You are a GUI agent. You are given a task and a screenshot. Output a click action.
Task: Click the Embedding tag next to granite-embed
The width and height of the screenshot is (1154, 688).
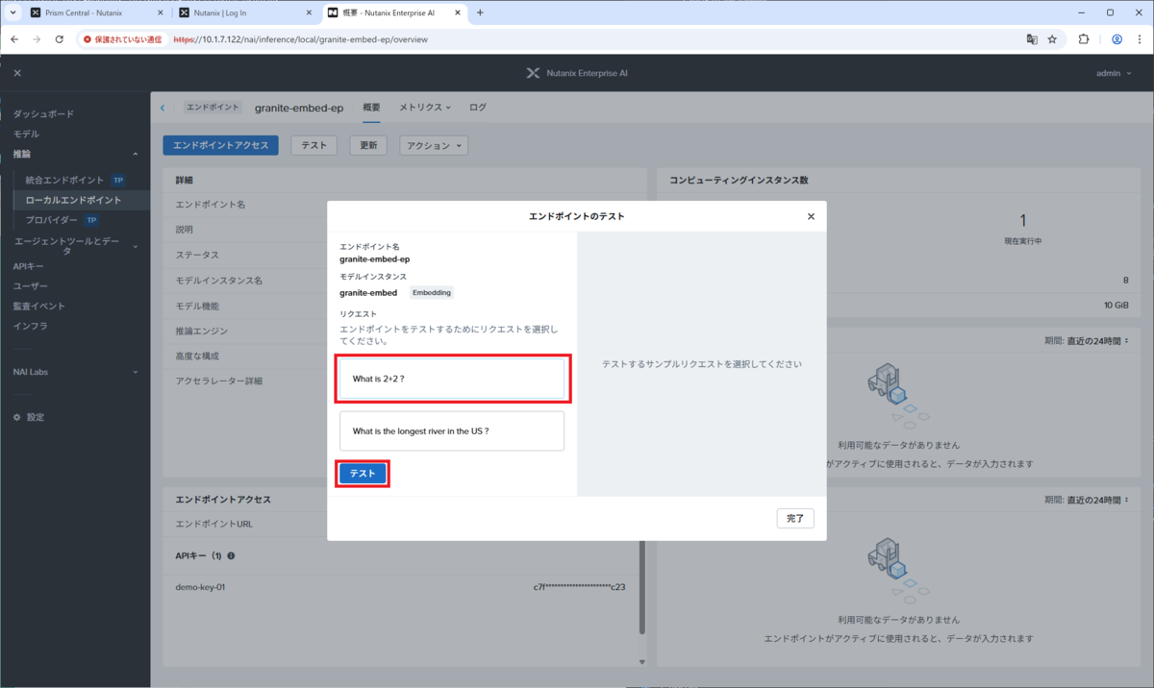click(x=432, y=292)
